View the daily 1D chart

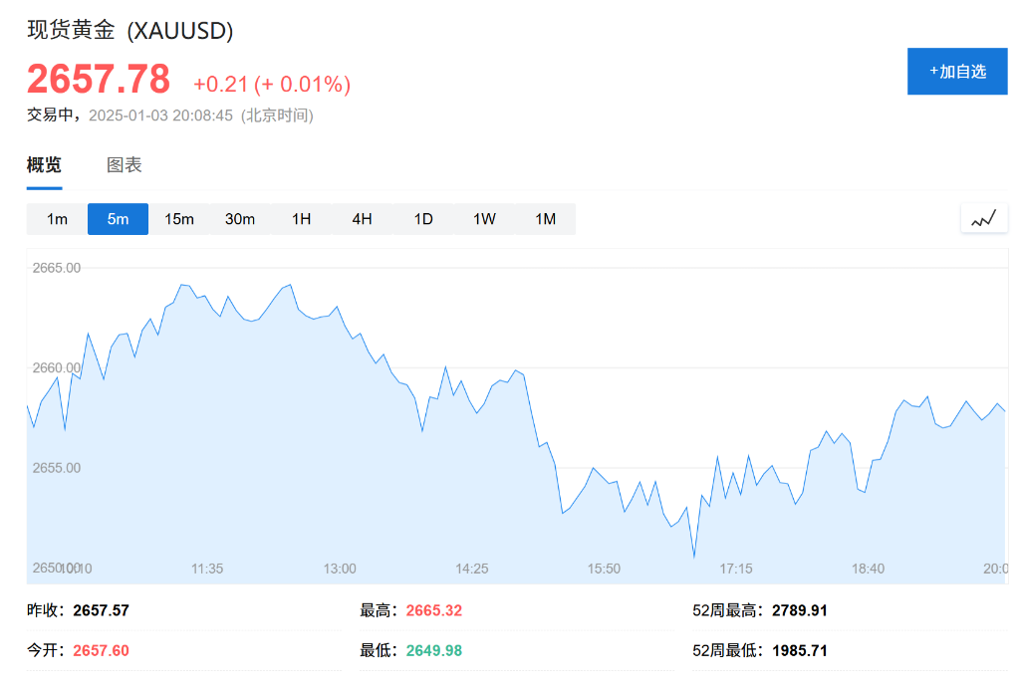(x=422, y=218)
